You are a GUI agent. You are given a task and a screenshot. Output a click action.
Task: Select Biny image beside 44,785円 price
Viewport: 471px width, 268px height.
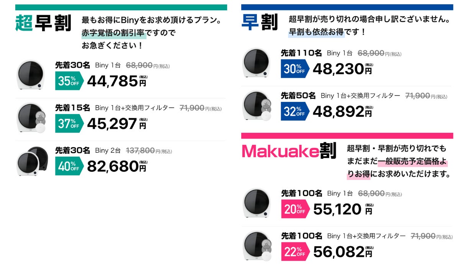coord(31,75)
